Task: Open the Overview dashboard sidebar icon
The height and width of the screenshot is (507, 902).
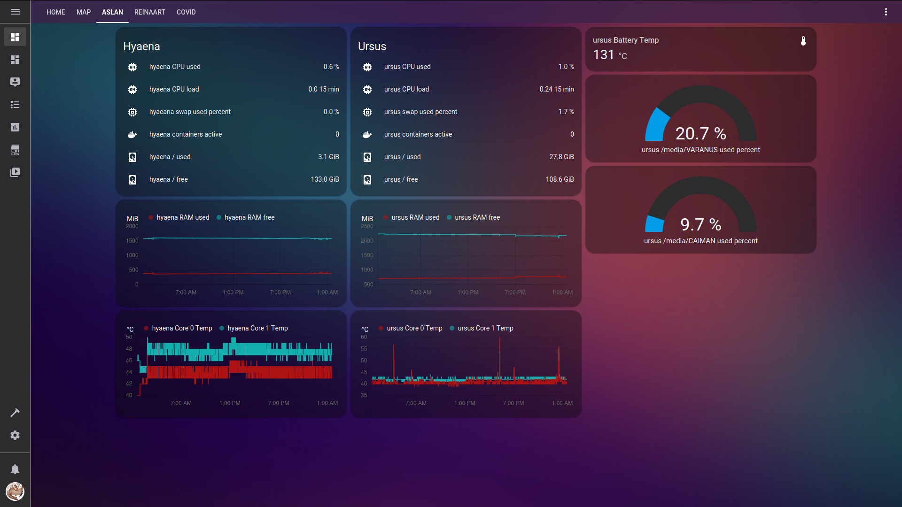Action: (x=15, y=37)
